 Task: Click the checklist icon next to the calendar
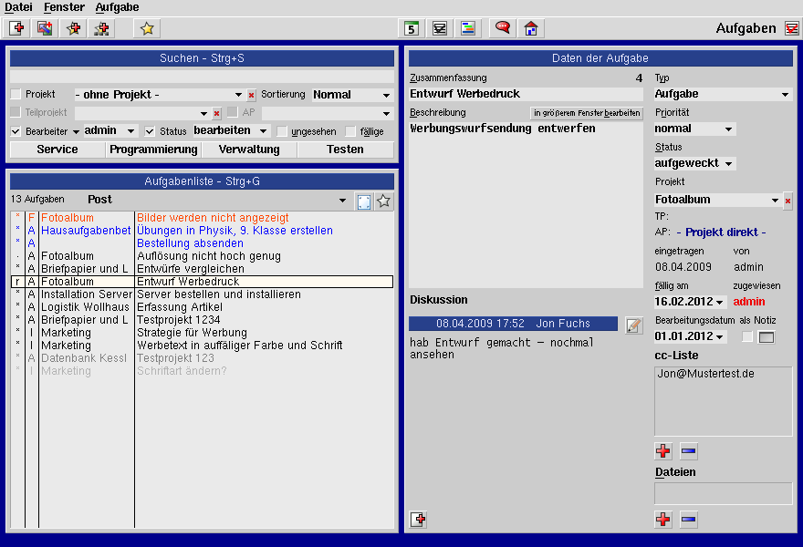coord(440,28)
